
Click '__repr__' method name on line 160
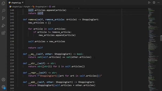[33, 73]
